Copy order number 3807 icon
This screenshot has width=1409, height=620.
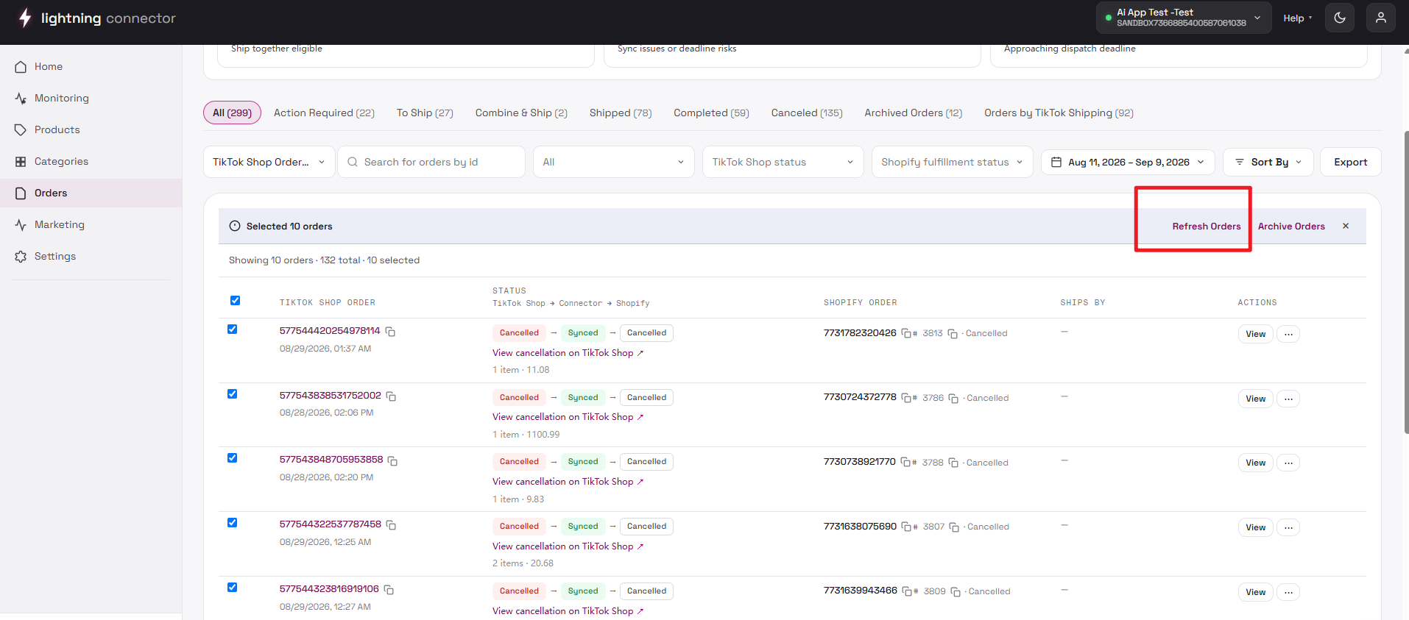[x=954, y=527]
